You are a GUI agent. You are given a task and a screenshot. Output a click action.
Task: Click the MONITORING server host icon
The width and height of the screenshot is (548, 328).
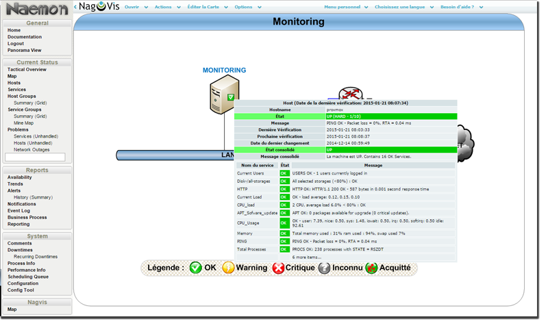tap(225, 94)
